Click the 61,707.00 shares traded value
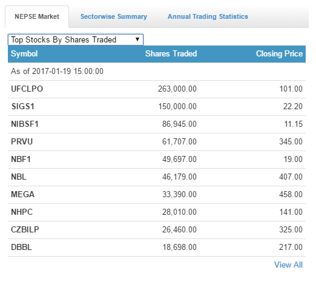316x287 pixels. click(179, 142)
